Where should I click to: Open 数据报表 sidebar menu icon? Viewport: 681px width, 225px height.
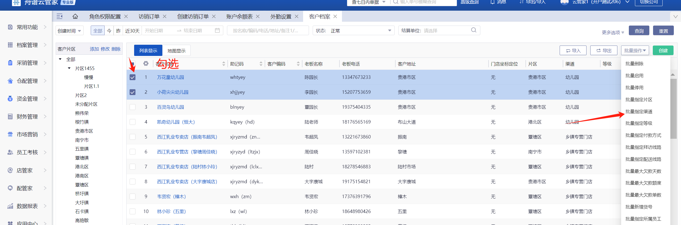pyautogui.click(x=10, y=206)
